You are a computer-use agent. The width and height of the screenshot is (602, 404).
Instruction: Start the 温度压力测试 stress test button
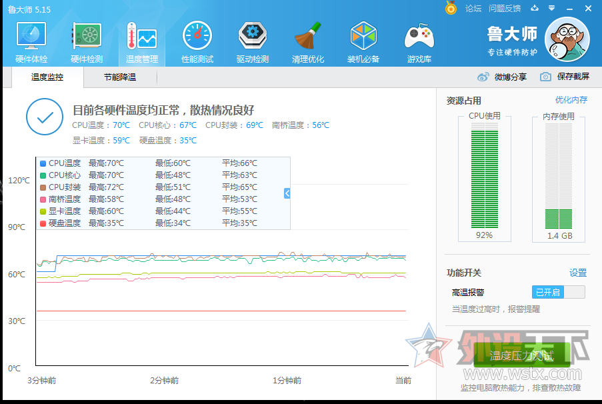point(522,355)
